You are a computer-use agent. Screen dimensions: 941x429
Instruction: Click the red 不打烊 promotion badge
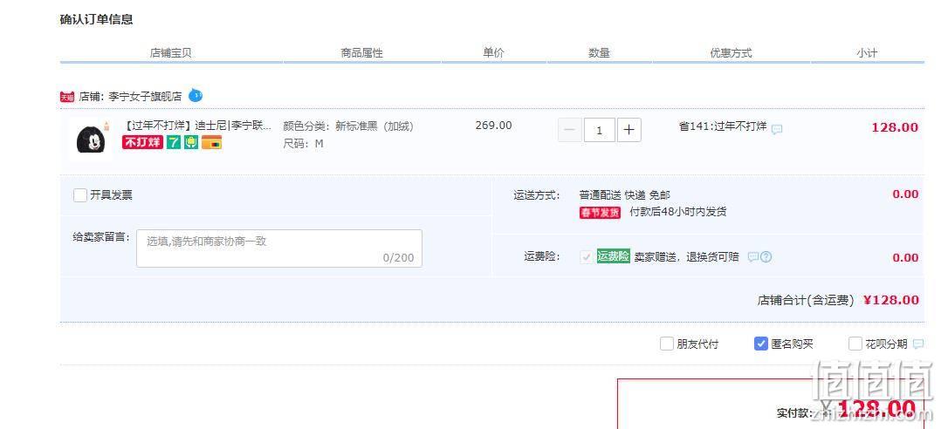point(143,142)
